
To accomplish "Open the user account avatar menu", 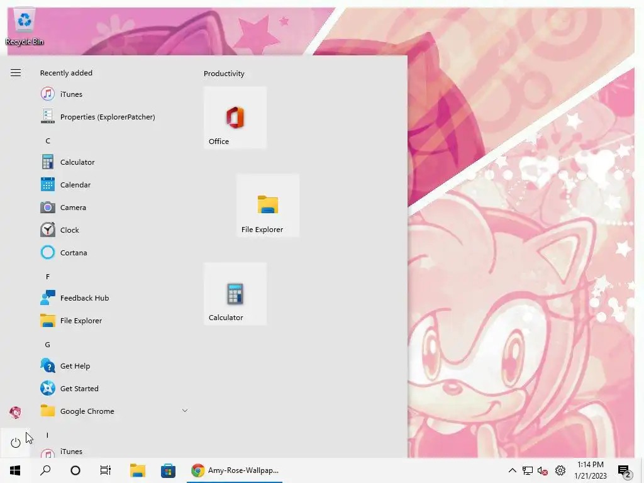I will click(x=16, y=413).
